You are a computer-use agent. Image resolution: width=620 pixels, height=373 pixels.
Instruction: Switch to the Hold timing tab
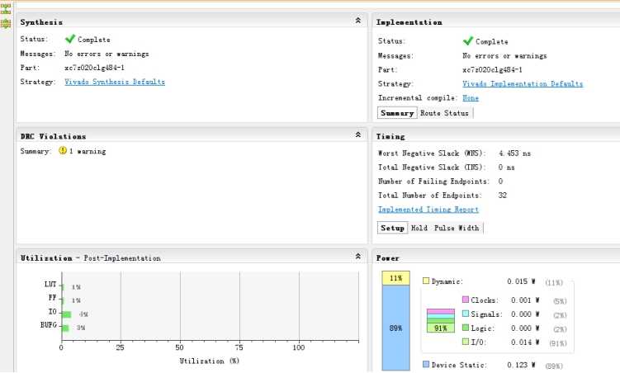point(419,228)
